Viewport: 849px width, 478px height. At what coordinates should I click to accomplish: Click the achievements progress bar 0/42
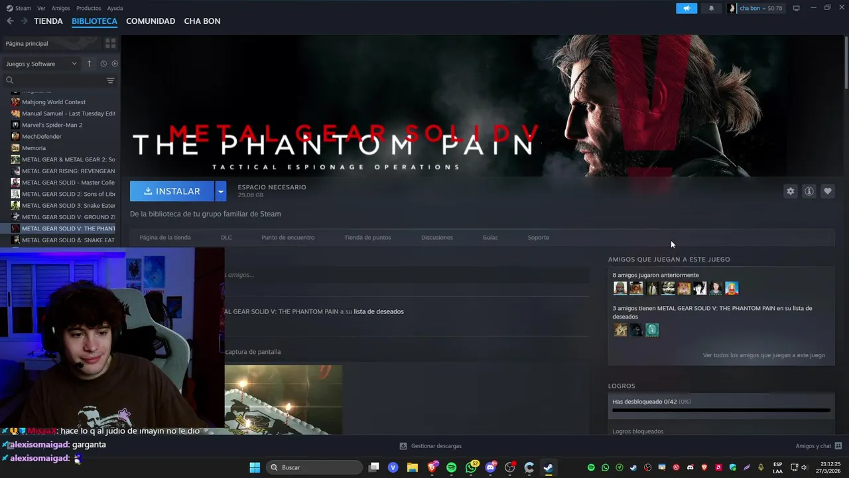[x=721, y=410]
